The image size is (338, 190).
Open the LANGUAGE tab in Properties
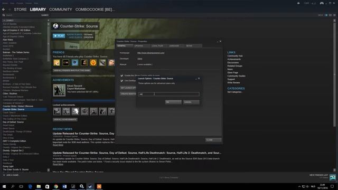(176, 46)
